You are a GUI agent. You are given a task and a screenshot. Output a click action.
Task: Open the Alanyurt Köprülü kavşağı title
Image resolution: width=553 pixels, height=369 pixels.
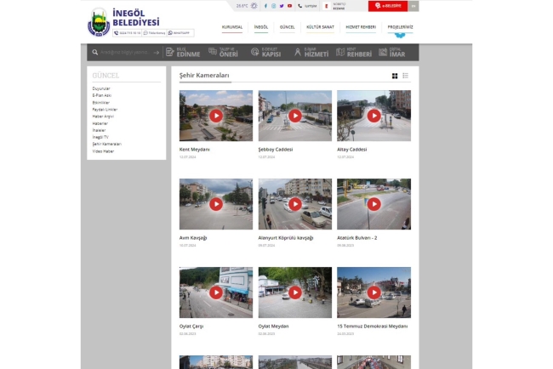click(x=286, y=238)
